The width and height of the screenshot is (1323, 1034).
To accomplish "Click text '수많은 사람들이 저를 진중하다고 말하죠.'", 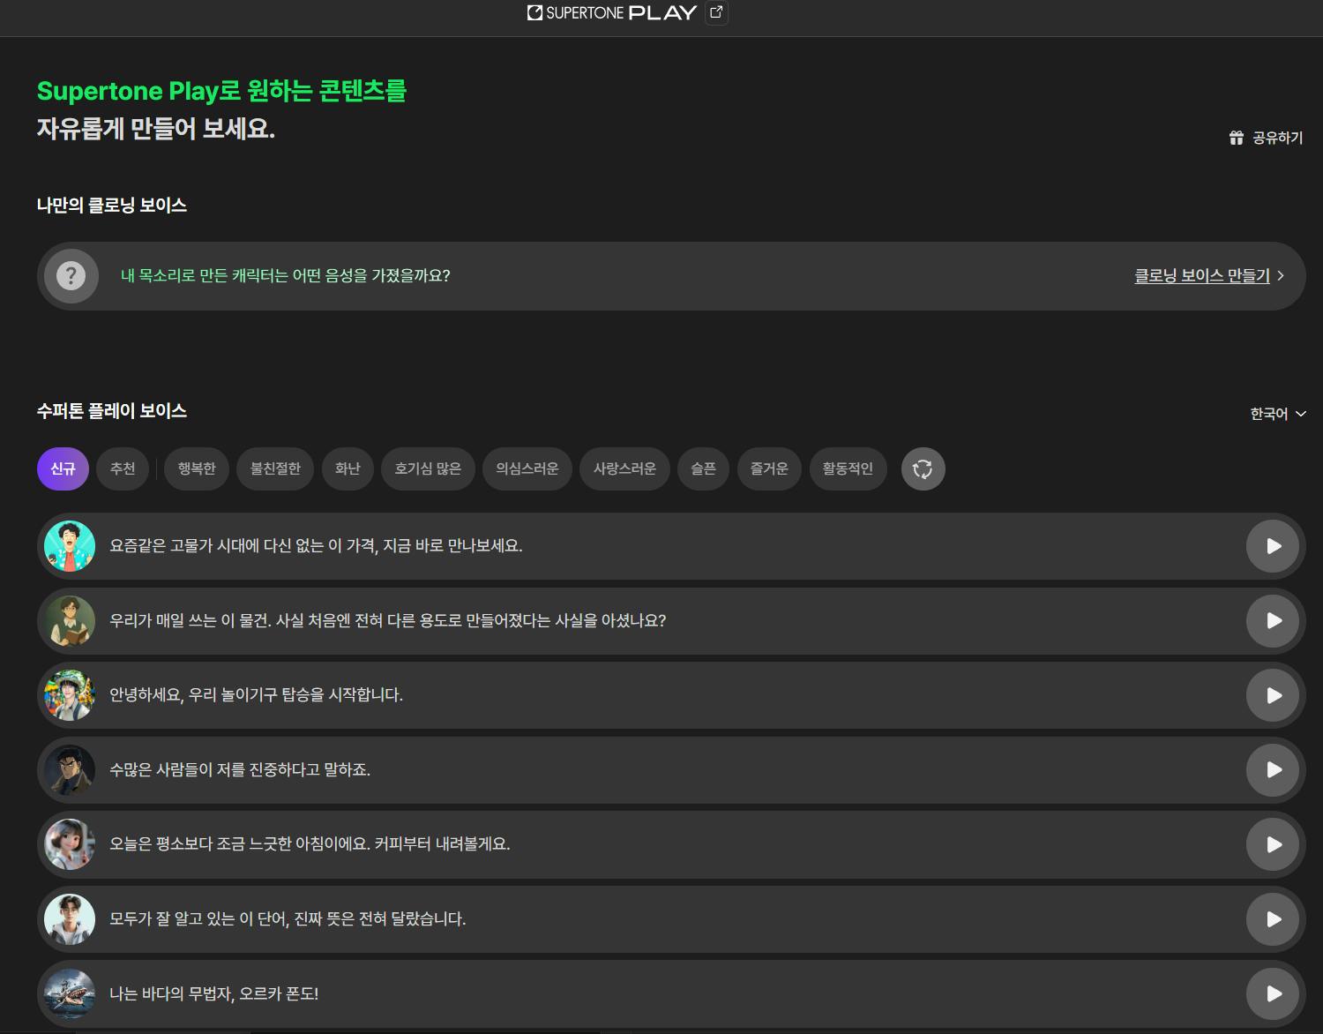I will tap(240, 770).
